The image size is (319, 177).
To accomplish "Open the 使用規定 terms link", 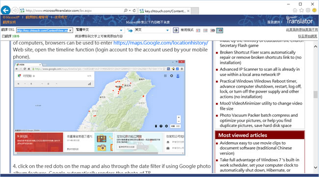I will point(61,17).
